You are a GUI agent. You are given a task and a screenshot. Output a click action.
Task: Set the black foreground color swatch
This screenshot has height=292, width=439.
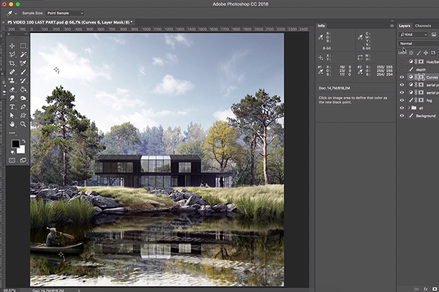tap(15, 144)
